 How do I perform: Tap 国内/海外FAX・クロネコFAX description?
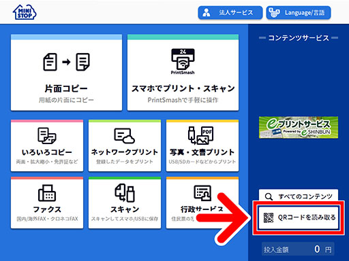coord(47,219)
